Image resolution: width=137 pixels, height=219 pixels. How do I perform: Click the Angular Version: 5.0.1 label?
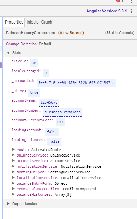[x=107, y=11]
